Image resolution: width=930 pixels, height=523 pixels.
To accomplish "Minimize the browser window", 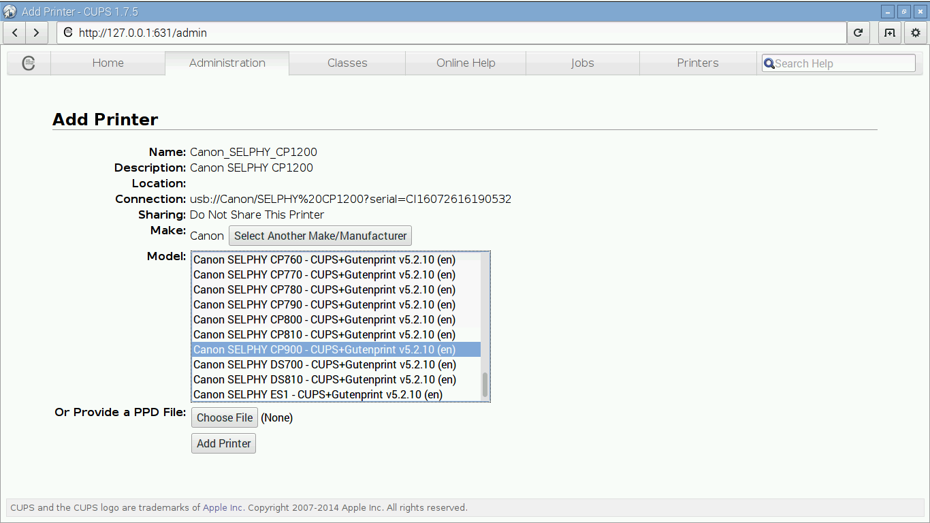I will [x=888, y=12].
